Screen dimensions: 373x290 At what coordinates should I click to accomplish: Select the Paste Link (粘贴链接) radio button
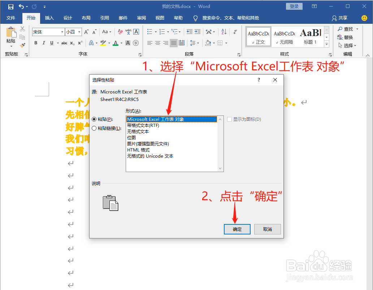tap(94, 128)
